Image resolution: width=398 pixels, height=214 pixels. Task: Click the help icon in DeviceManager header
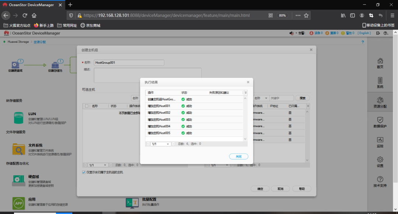pos(385,33)
